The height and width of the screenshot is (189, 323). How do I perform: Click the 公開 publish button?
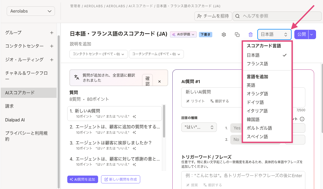coord(302,34)
